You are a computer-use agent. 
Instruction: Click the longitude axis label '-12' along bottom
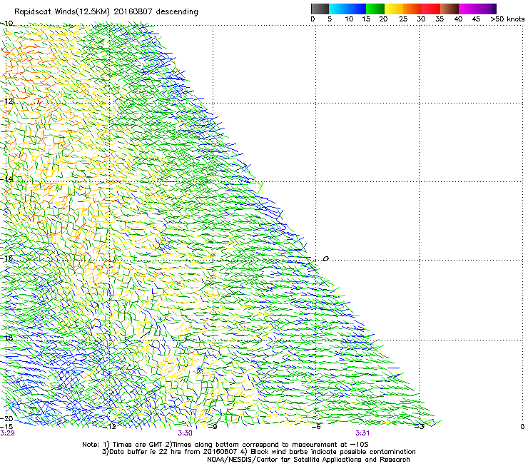pos(111,427)
